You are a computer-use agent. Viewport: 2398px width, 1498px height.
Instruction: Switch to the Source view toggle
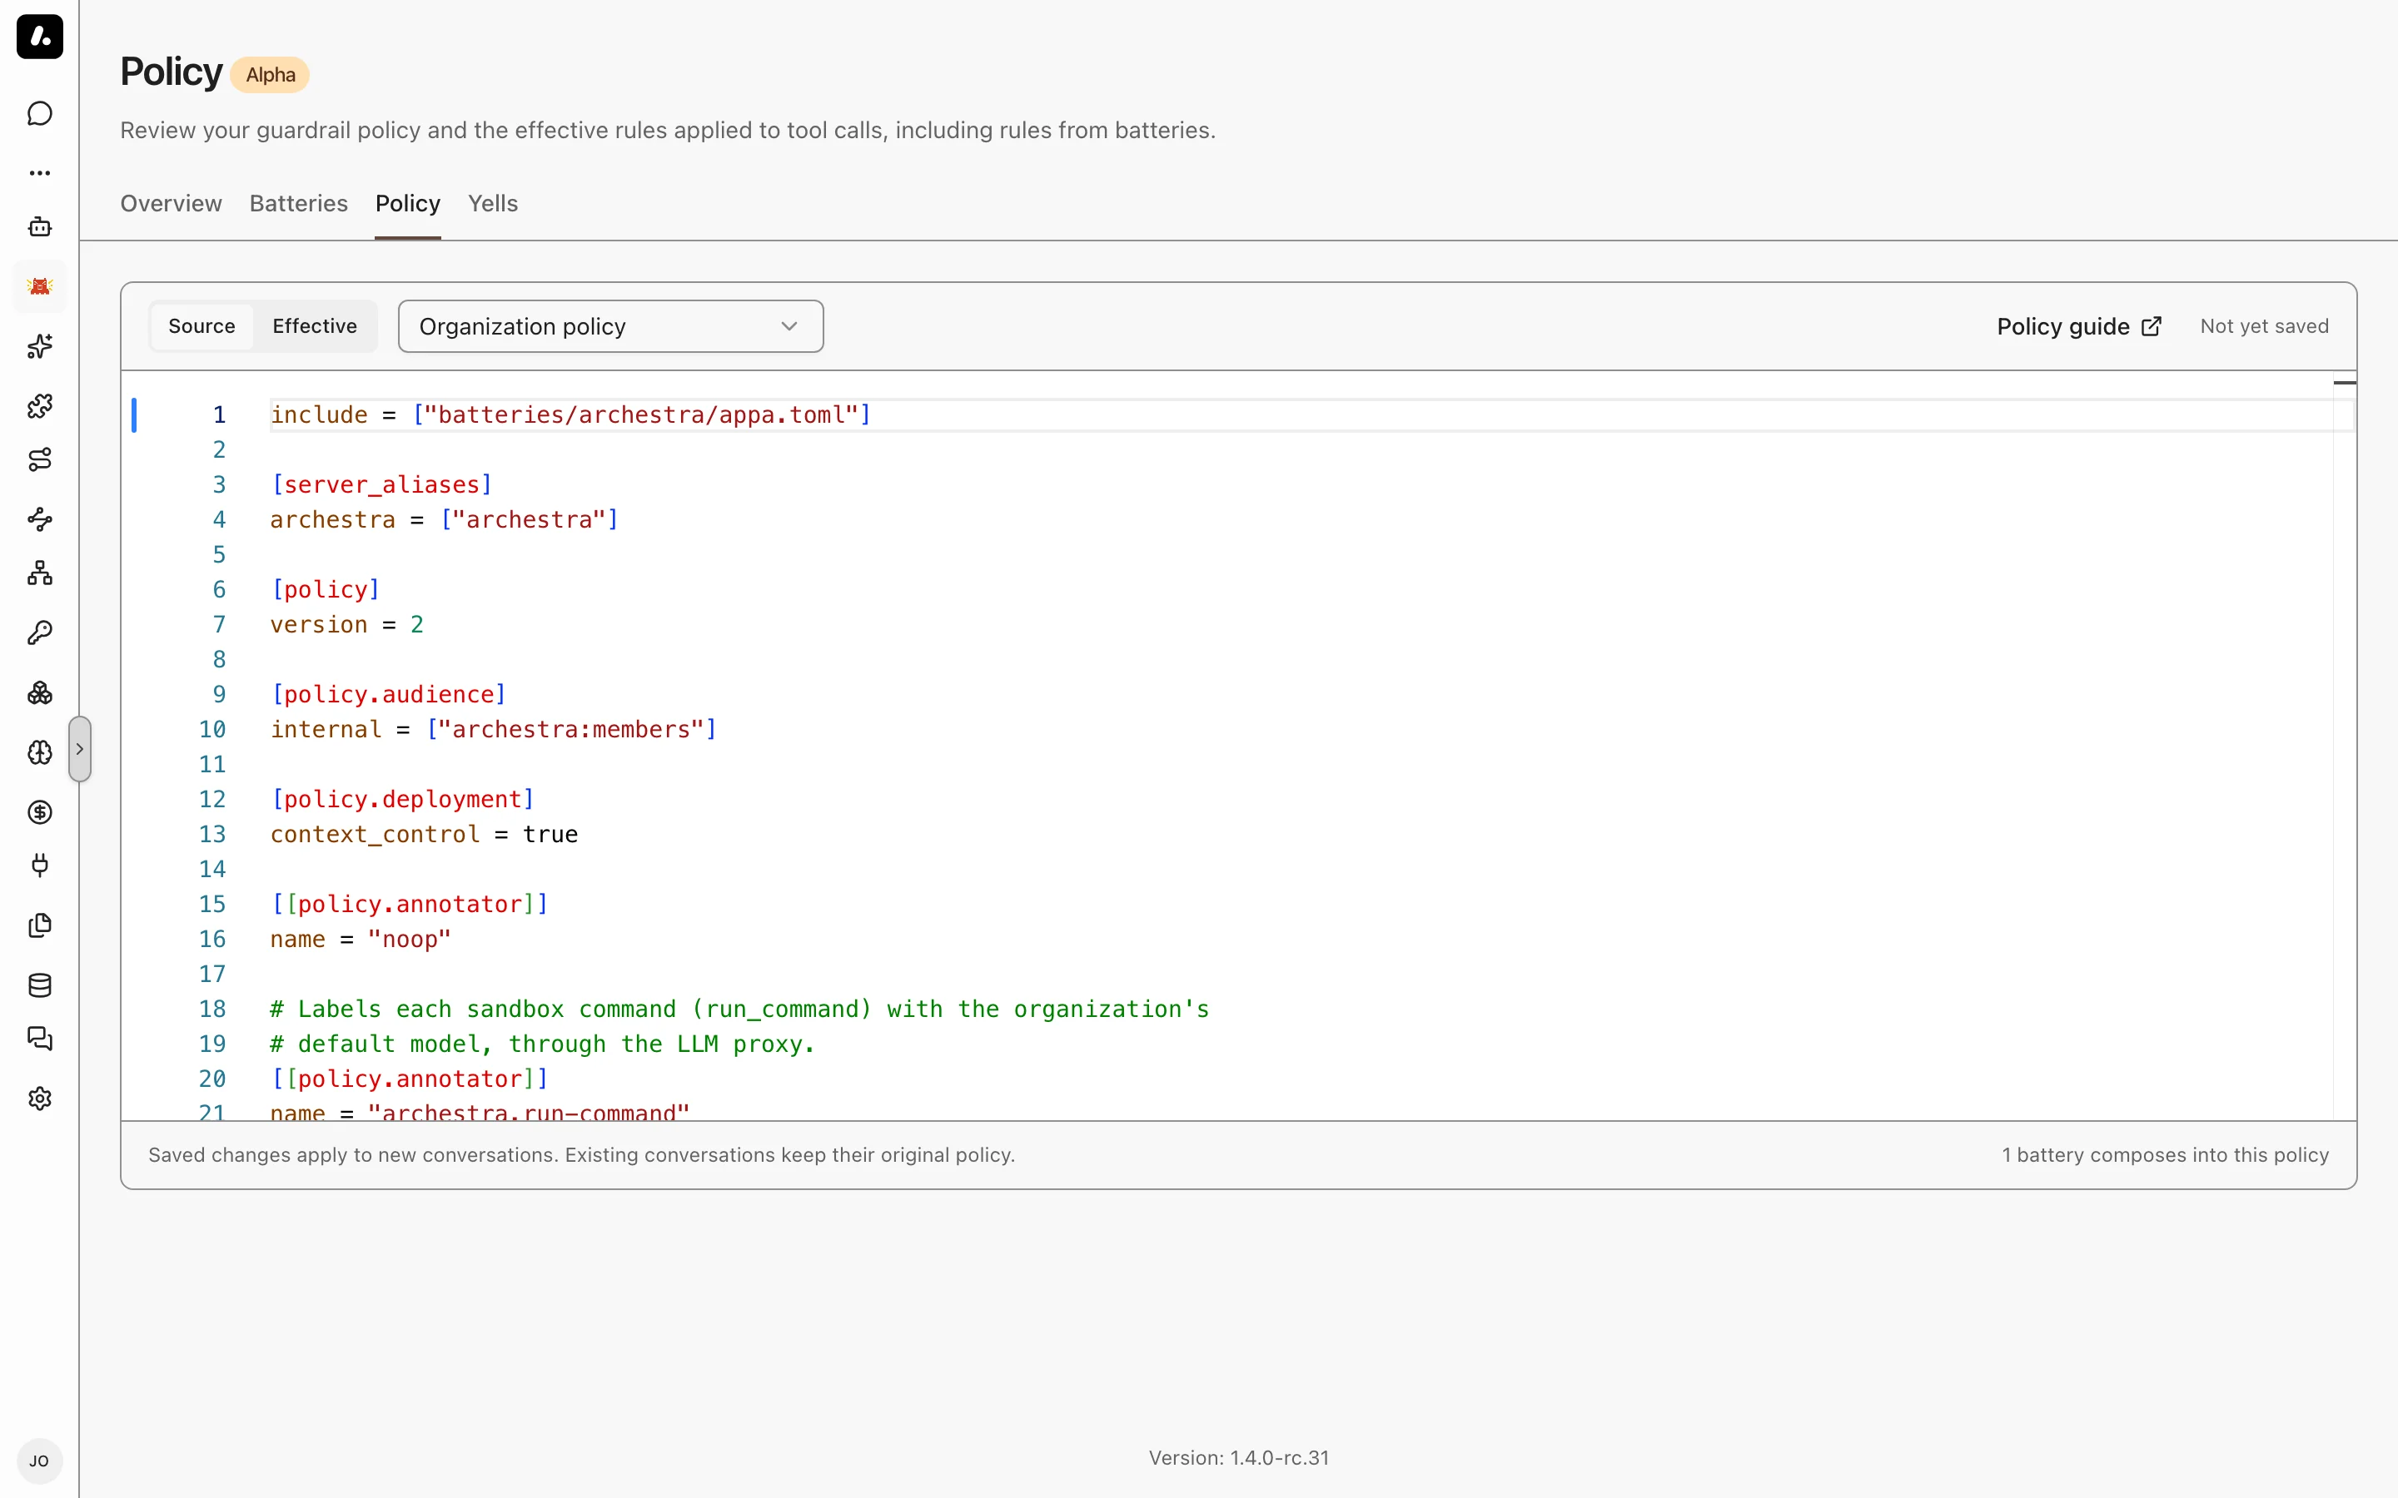click(x=202, y=326)
